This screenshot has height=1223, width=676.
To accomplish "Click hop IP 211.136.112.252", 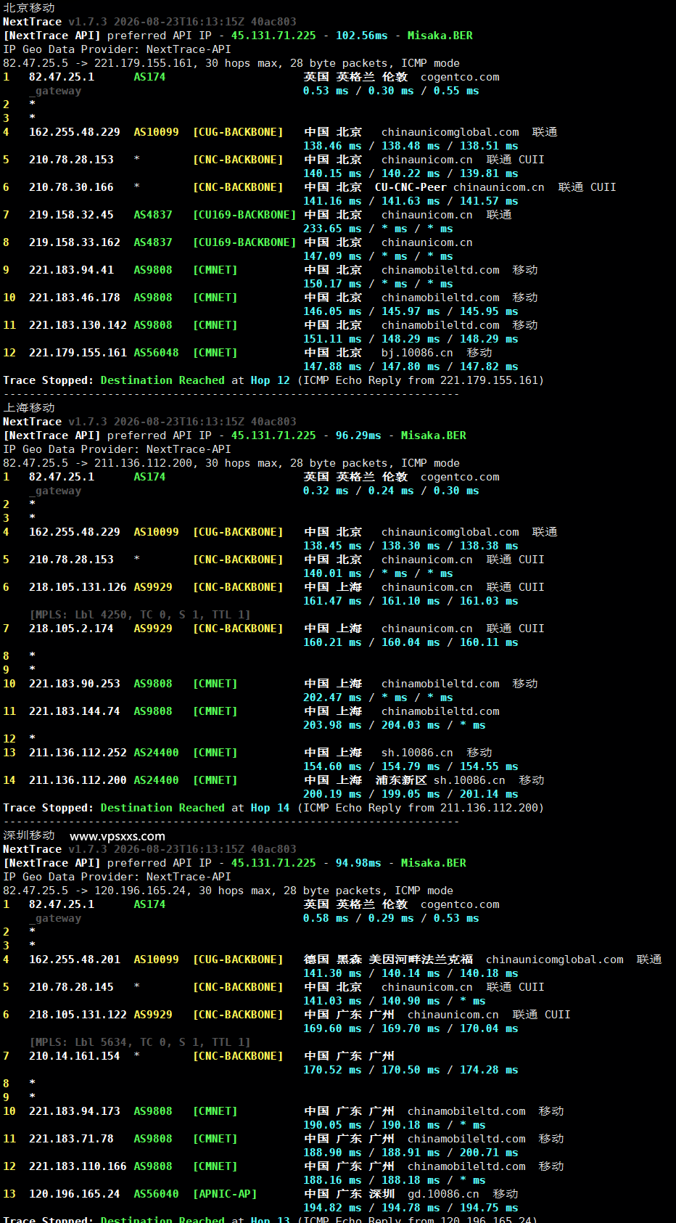I will 78,753.
